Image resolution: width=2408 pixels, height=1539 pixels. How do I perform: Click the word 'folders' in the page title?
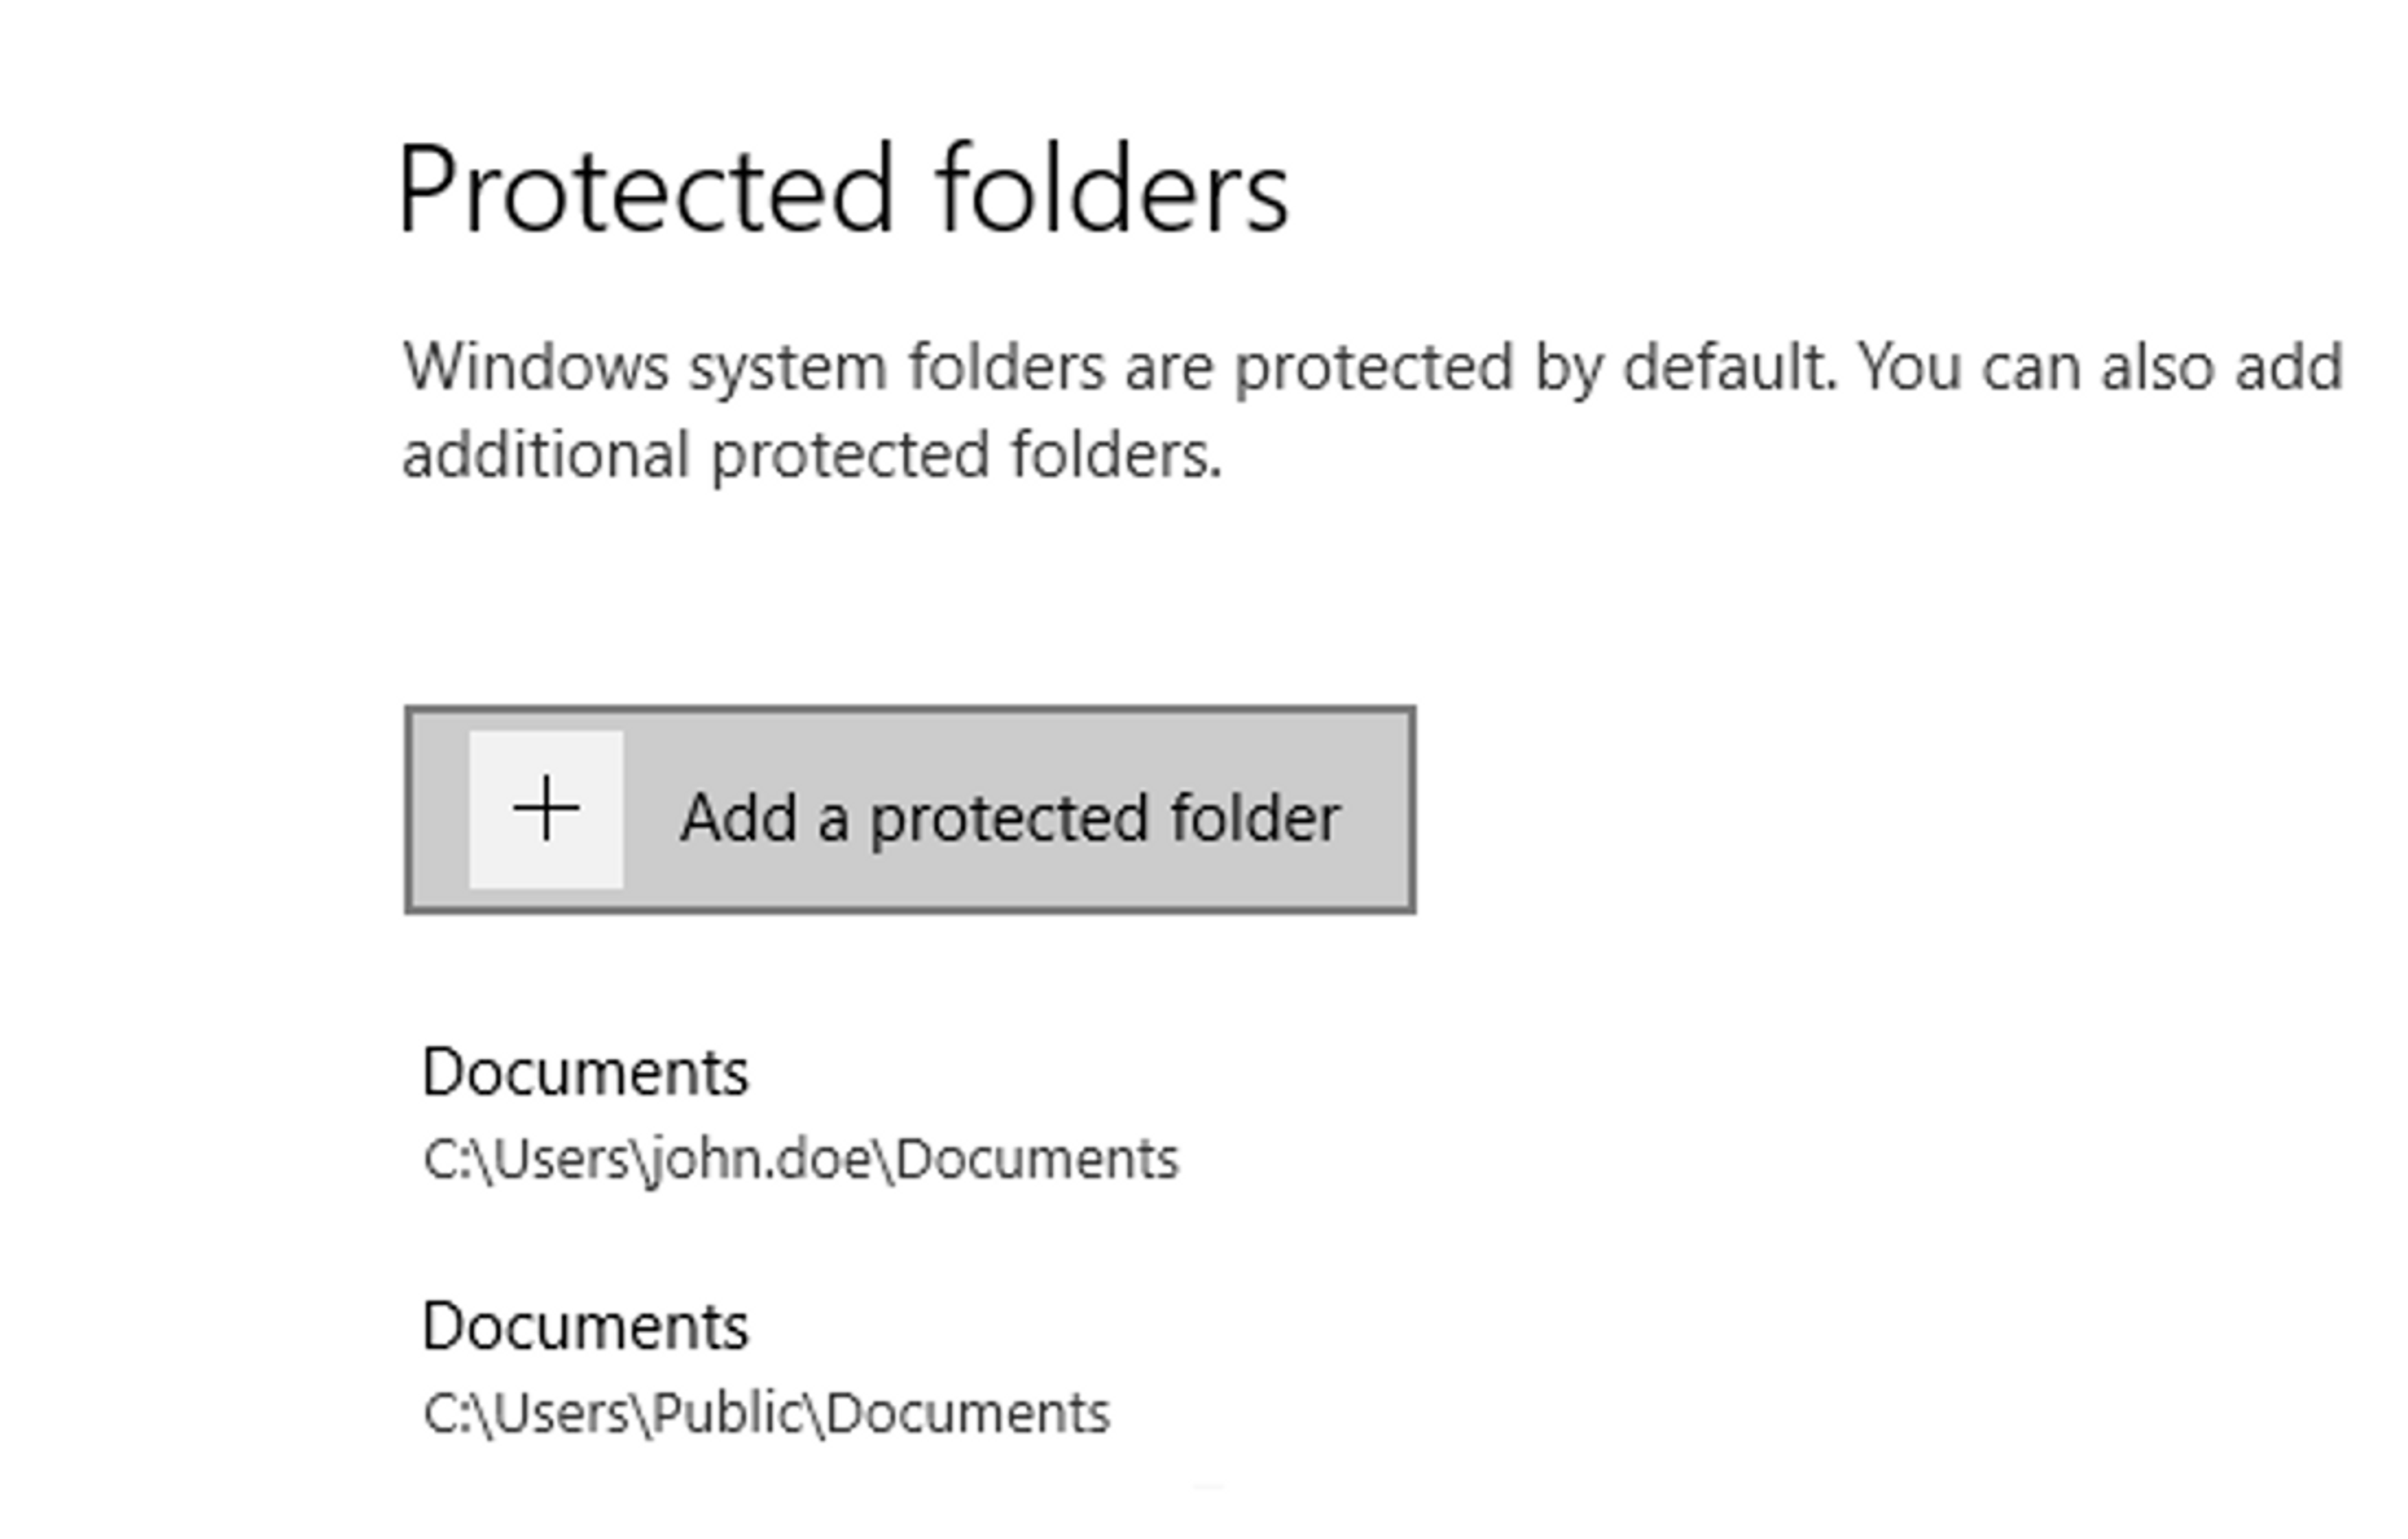pyautogui.click(x=1113, y=188)
